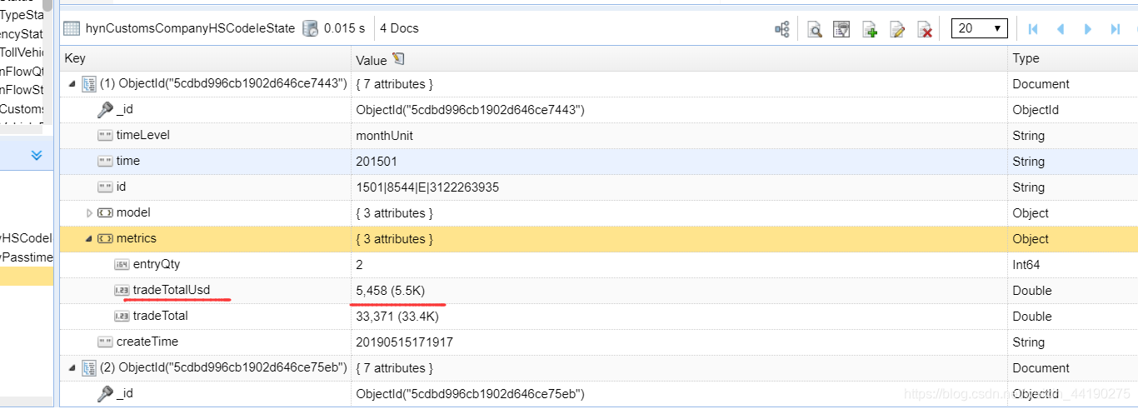
Task: Select the 0.015 s query time label
Action: 344,28
